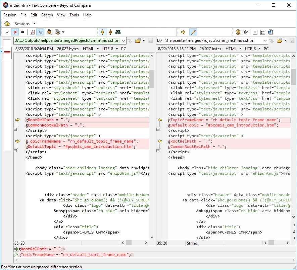Viewport: 297px width, 270px height.
Task: Click right line 'gDefaultTopic' text
Action: tap(183, 125)
